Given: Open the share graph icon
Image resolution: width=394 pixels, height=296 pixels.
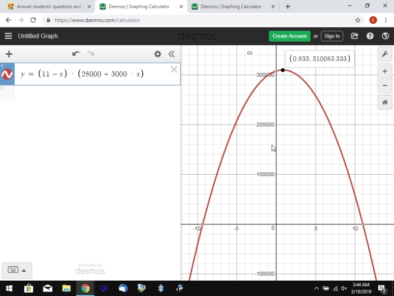Looking at the screenshot, I should (x=355, y=36).
